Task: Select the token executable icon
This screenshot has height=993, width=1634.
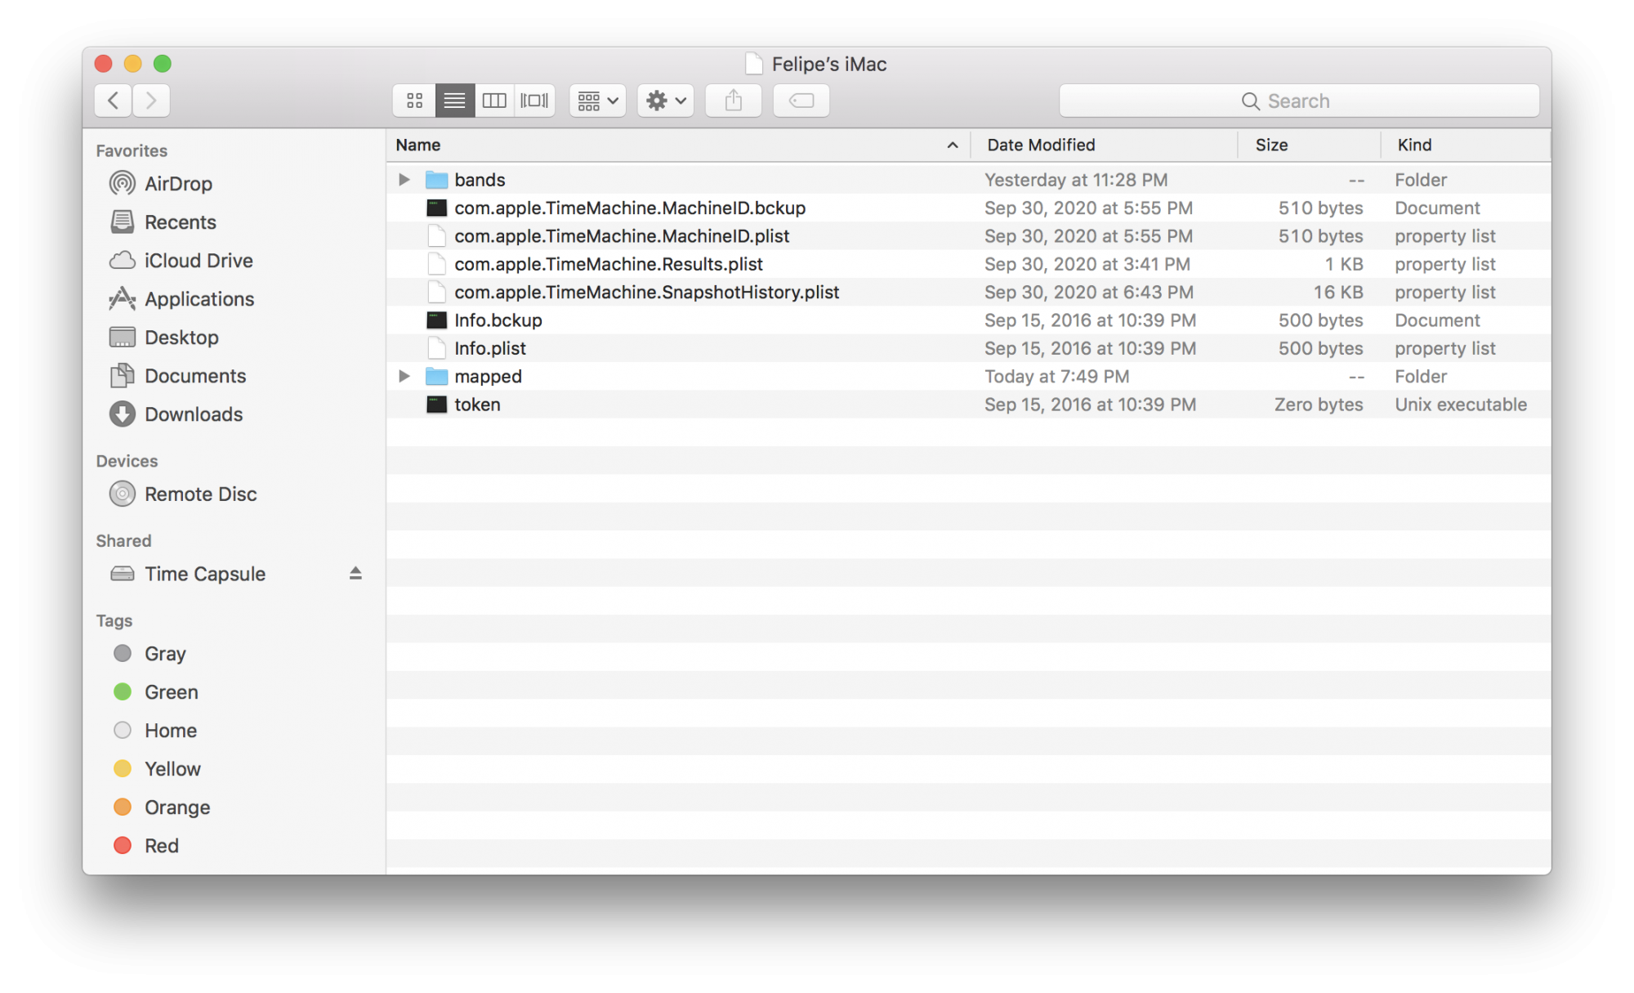Action: (437, 404)
